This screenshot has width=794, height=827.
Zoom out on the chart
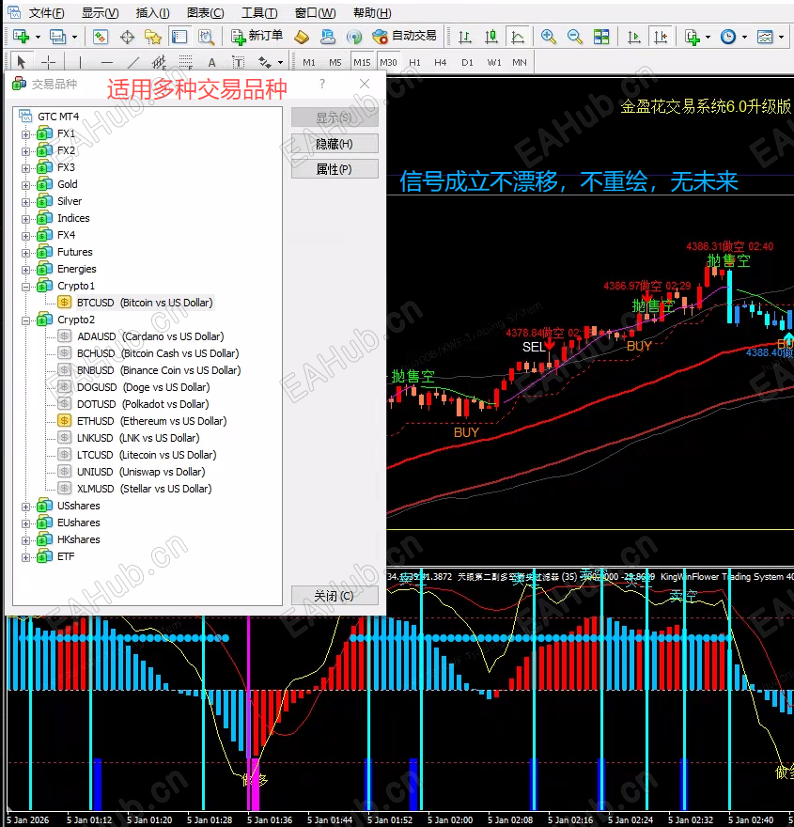[575, 37]
